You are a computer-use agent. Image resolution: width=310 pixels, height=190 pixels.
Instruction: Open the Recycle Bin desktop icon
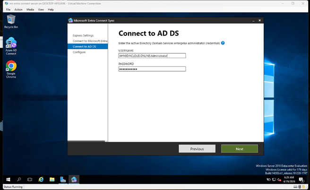pos(10,20)
